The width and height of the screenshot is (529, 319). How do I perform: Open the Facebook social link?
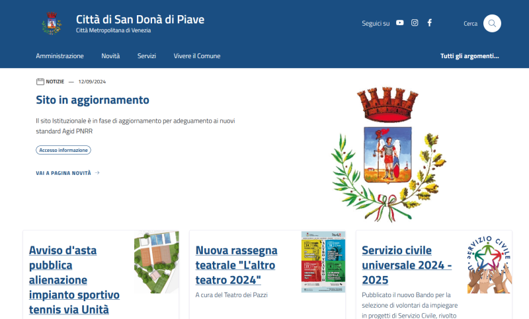point(429,22)
